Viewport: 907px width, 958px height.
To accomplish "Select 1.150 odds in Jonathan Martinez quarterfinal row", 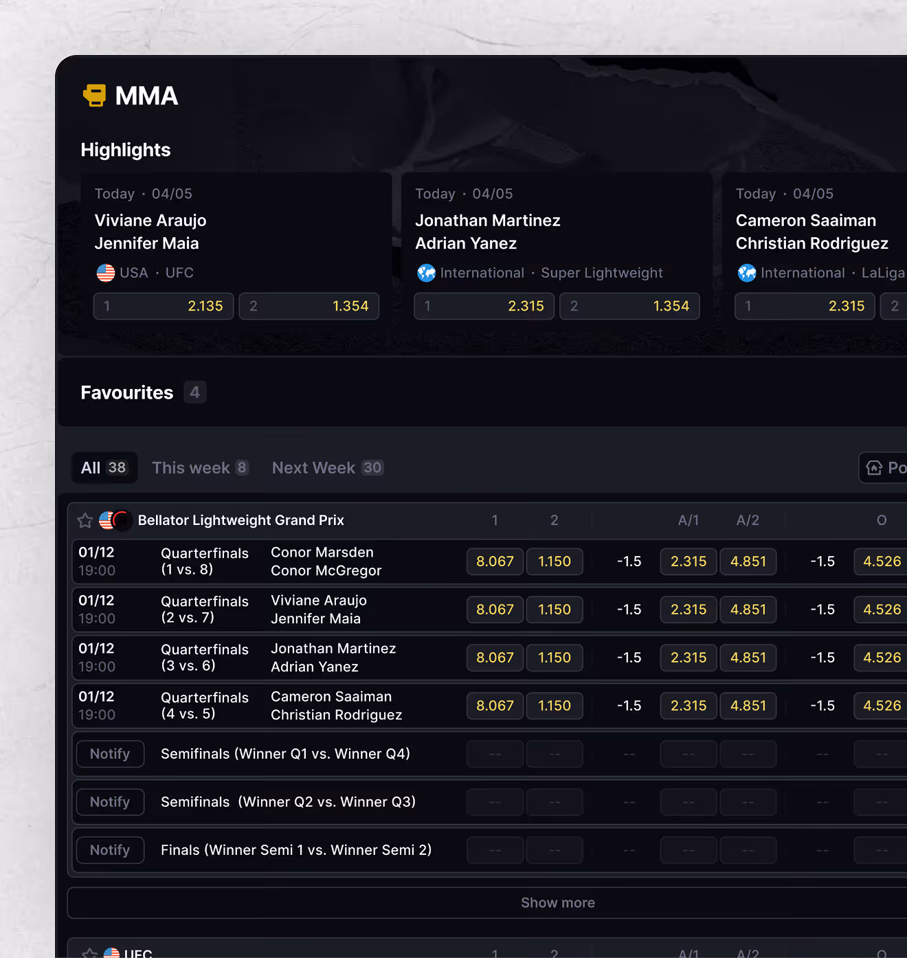I will [x=555, y=658].
